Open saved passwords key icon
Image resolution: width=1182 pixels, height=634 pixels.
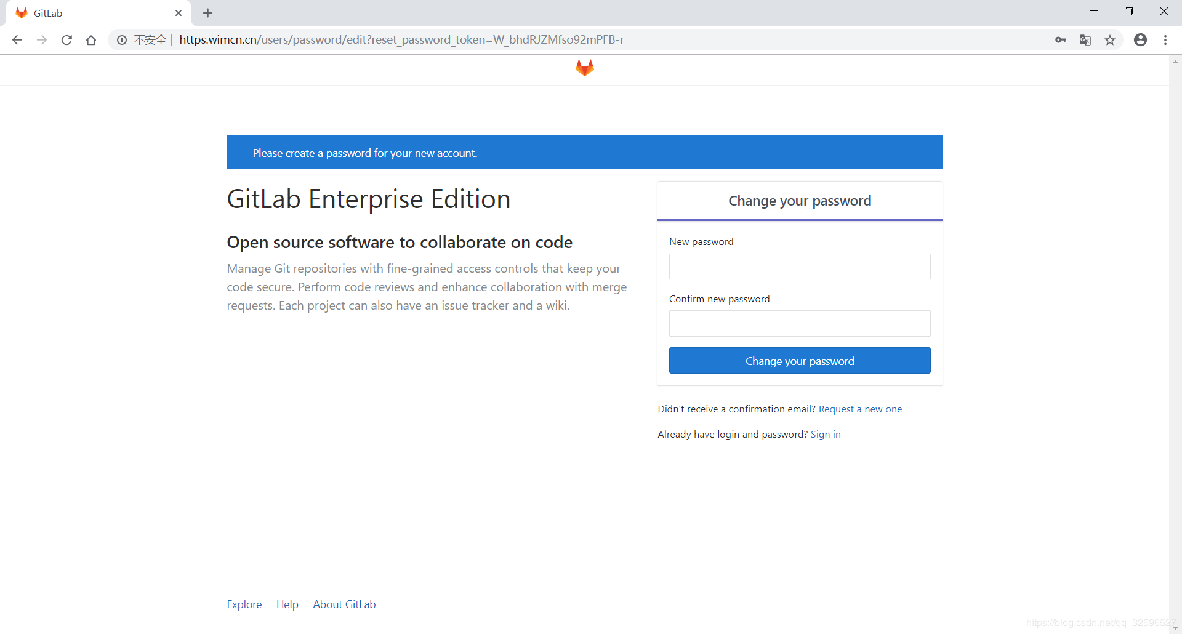(1060, 40)
